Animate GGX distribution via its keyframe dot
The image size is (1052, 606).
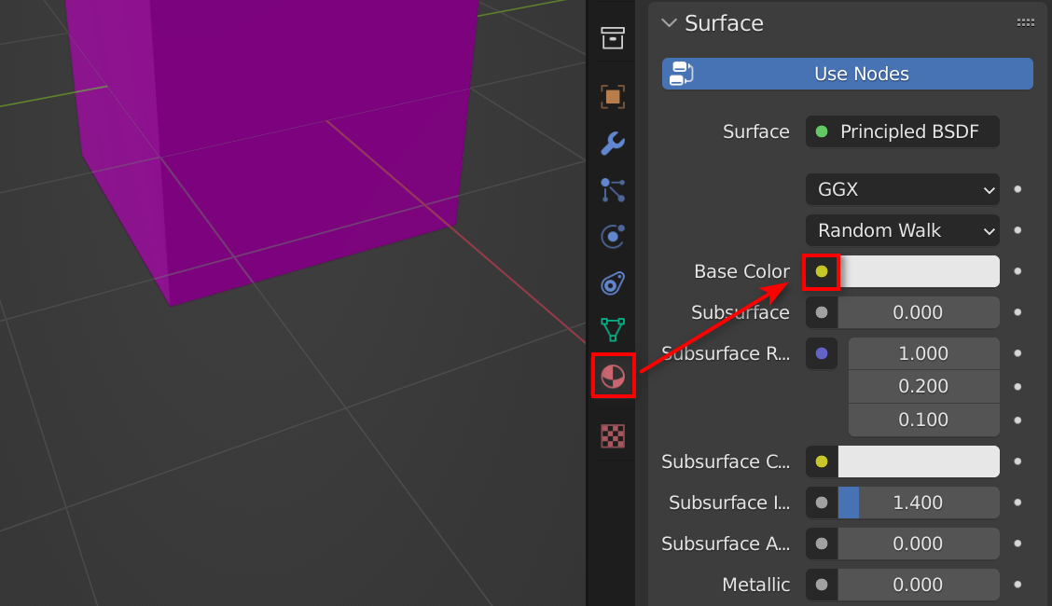pyautogui.click(x=1017, y=189)
